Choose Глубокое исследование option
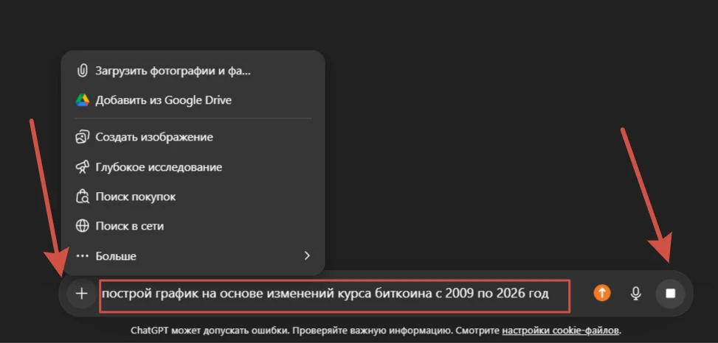This screenshot has height=343, width=718. (193, 167)
